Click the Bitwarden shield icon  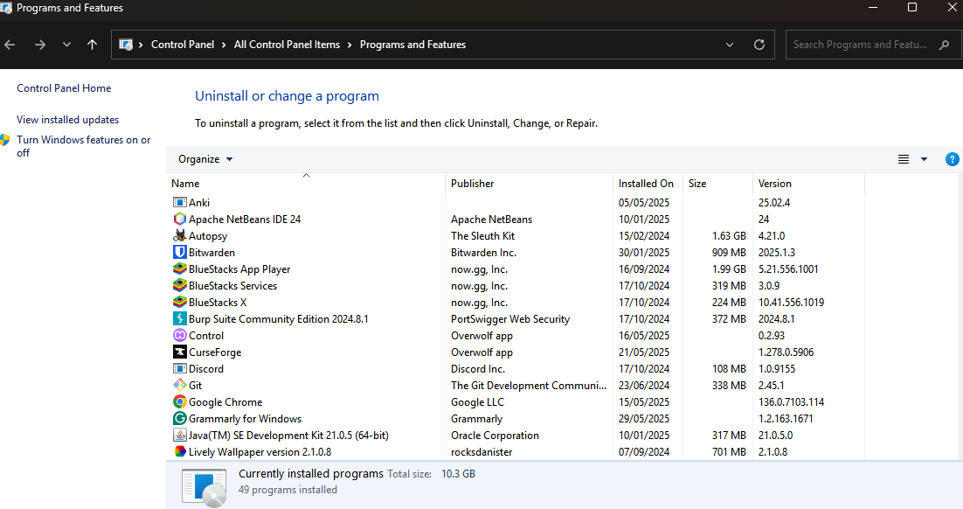pos(179,252)
